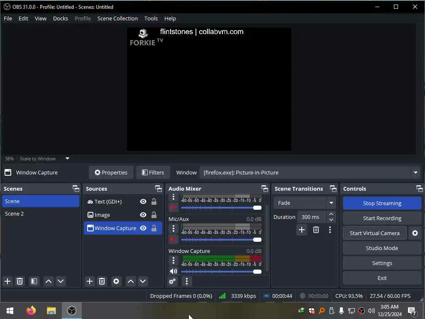Screen dimensions: 425x319
Task: Click Stop Streaming button
Action: point(382,203)
